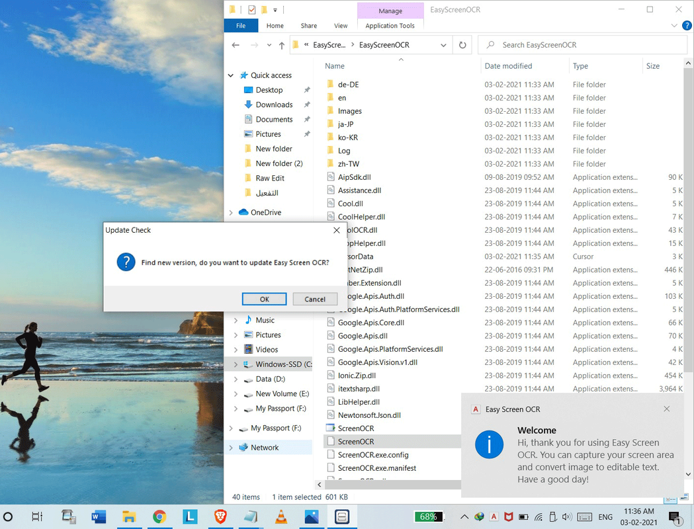The width and height of the screenshot is (694, 529).
Task: Confirm update with the OK button
Action: (264, 299)
